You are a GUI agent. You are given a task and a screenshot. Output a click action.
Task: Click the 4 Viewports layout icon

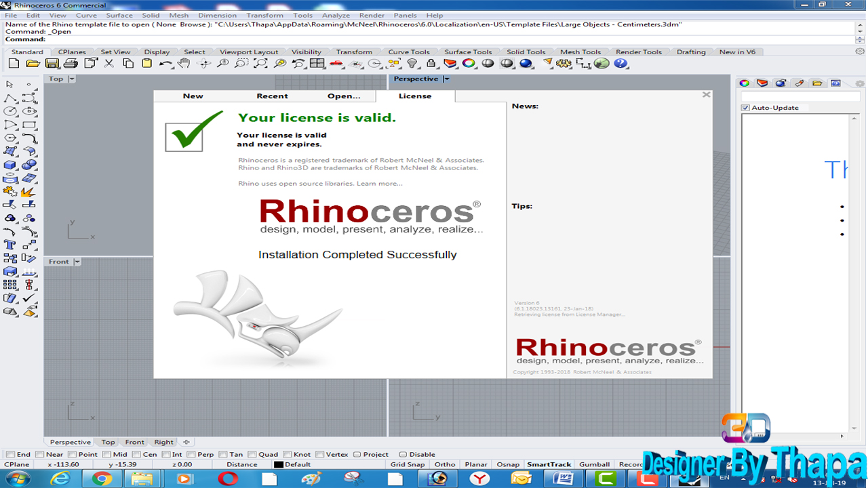coord(317,63)
